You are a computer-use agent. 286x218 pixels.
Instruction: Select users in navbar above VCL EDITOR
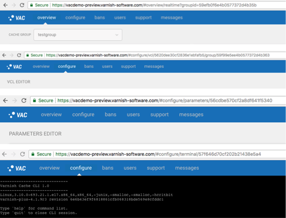[x=107, y=66]
